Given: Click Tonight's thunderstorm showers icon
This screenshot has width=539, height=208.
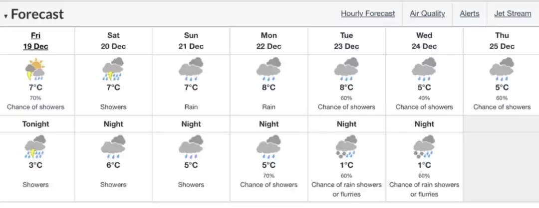Looking at the screenshot, I should point(35,146).
